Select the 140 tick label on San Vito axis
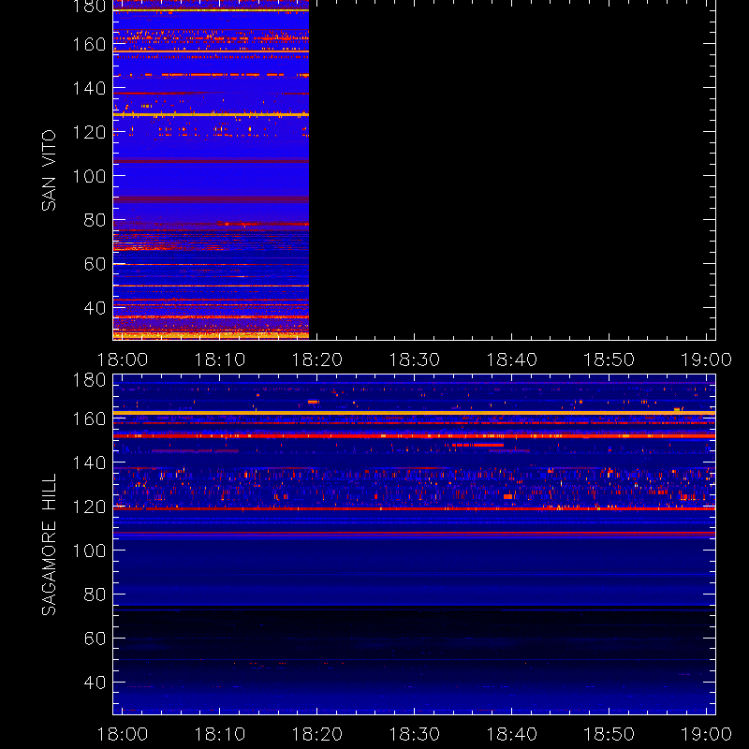The width and height of the screenshot is (749, 749). (89, 88)
